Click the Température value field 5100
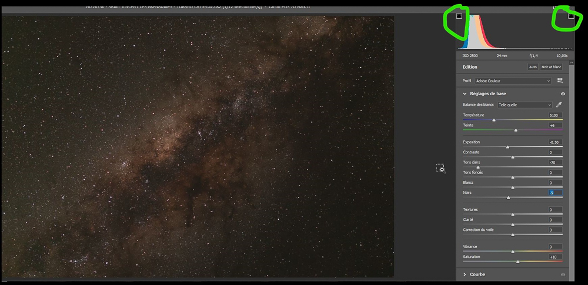Image resolution: width=588 pixels, height=285 pixels. click(554, 115)
